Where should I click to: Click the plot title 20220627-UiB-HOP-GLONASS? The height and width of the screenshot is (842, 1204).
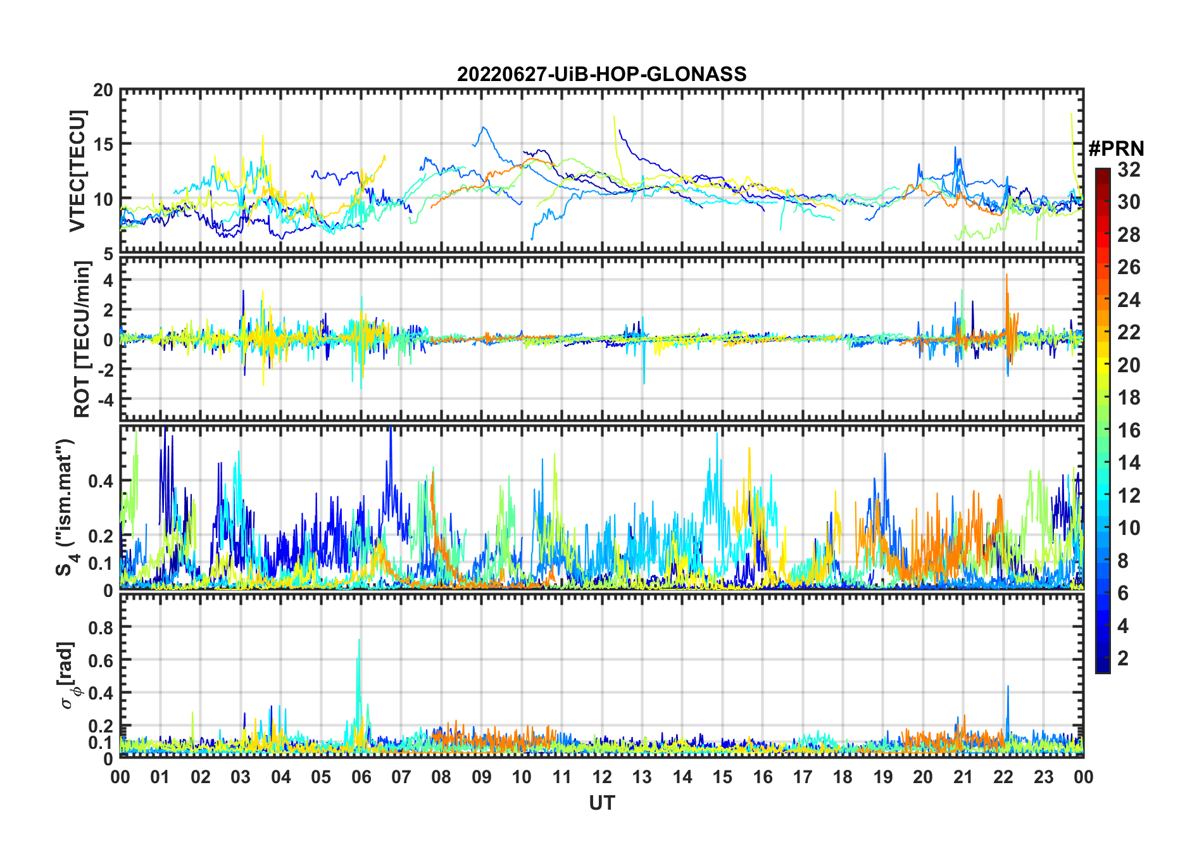point(601,74)
